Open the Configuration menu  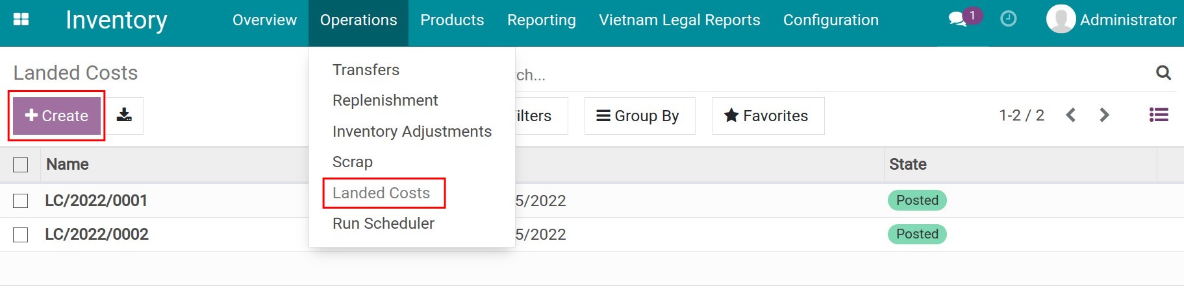click(x=831, y=20)
